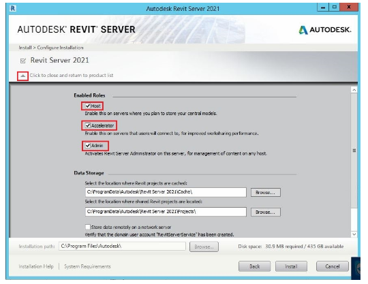Click the Revit app icon in the title bar
The width and height of the screenshot is (368, 284).
point(13,9)
